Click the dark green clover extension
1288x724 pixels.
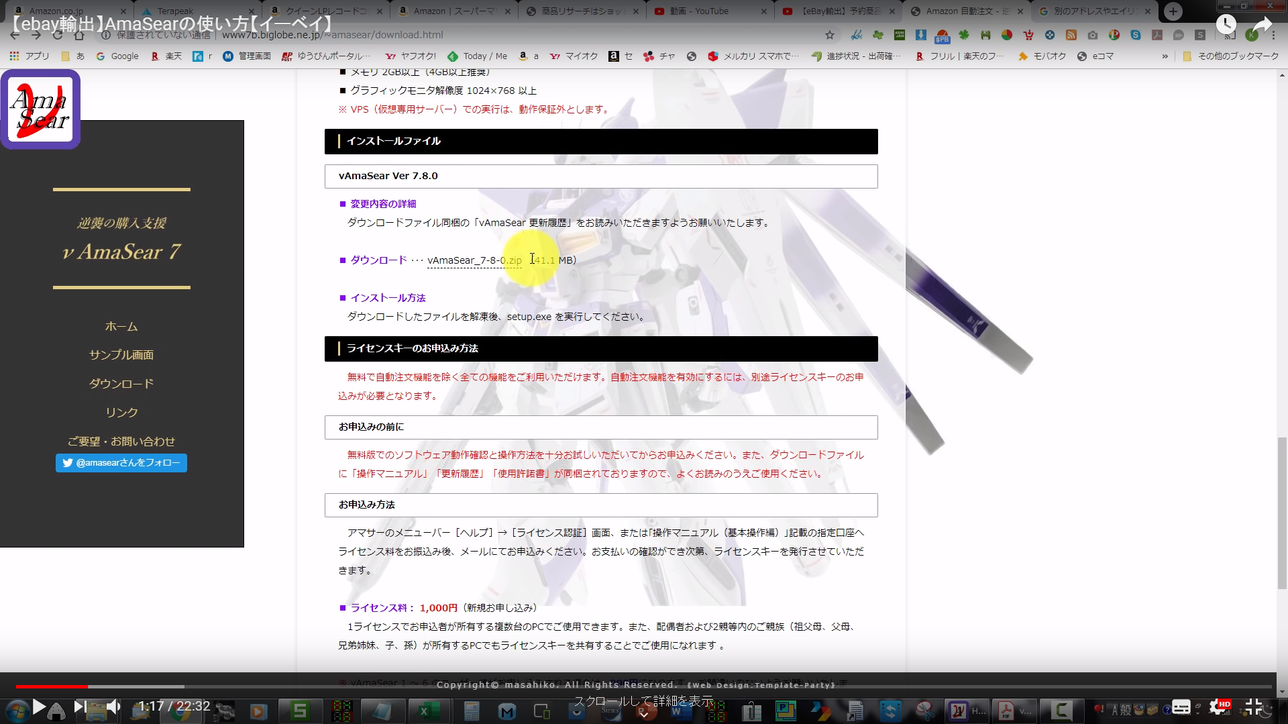pos(878,35)
